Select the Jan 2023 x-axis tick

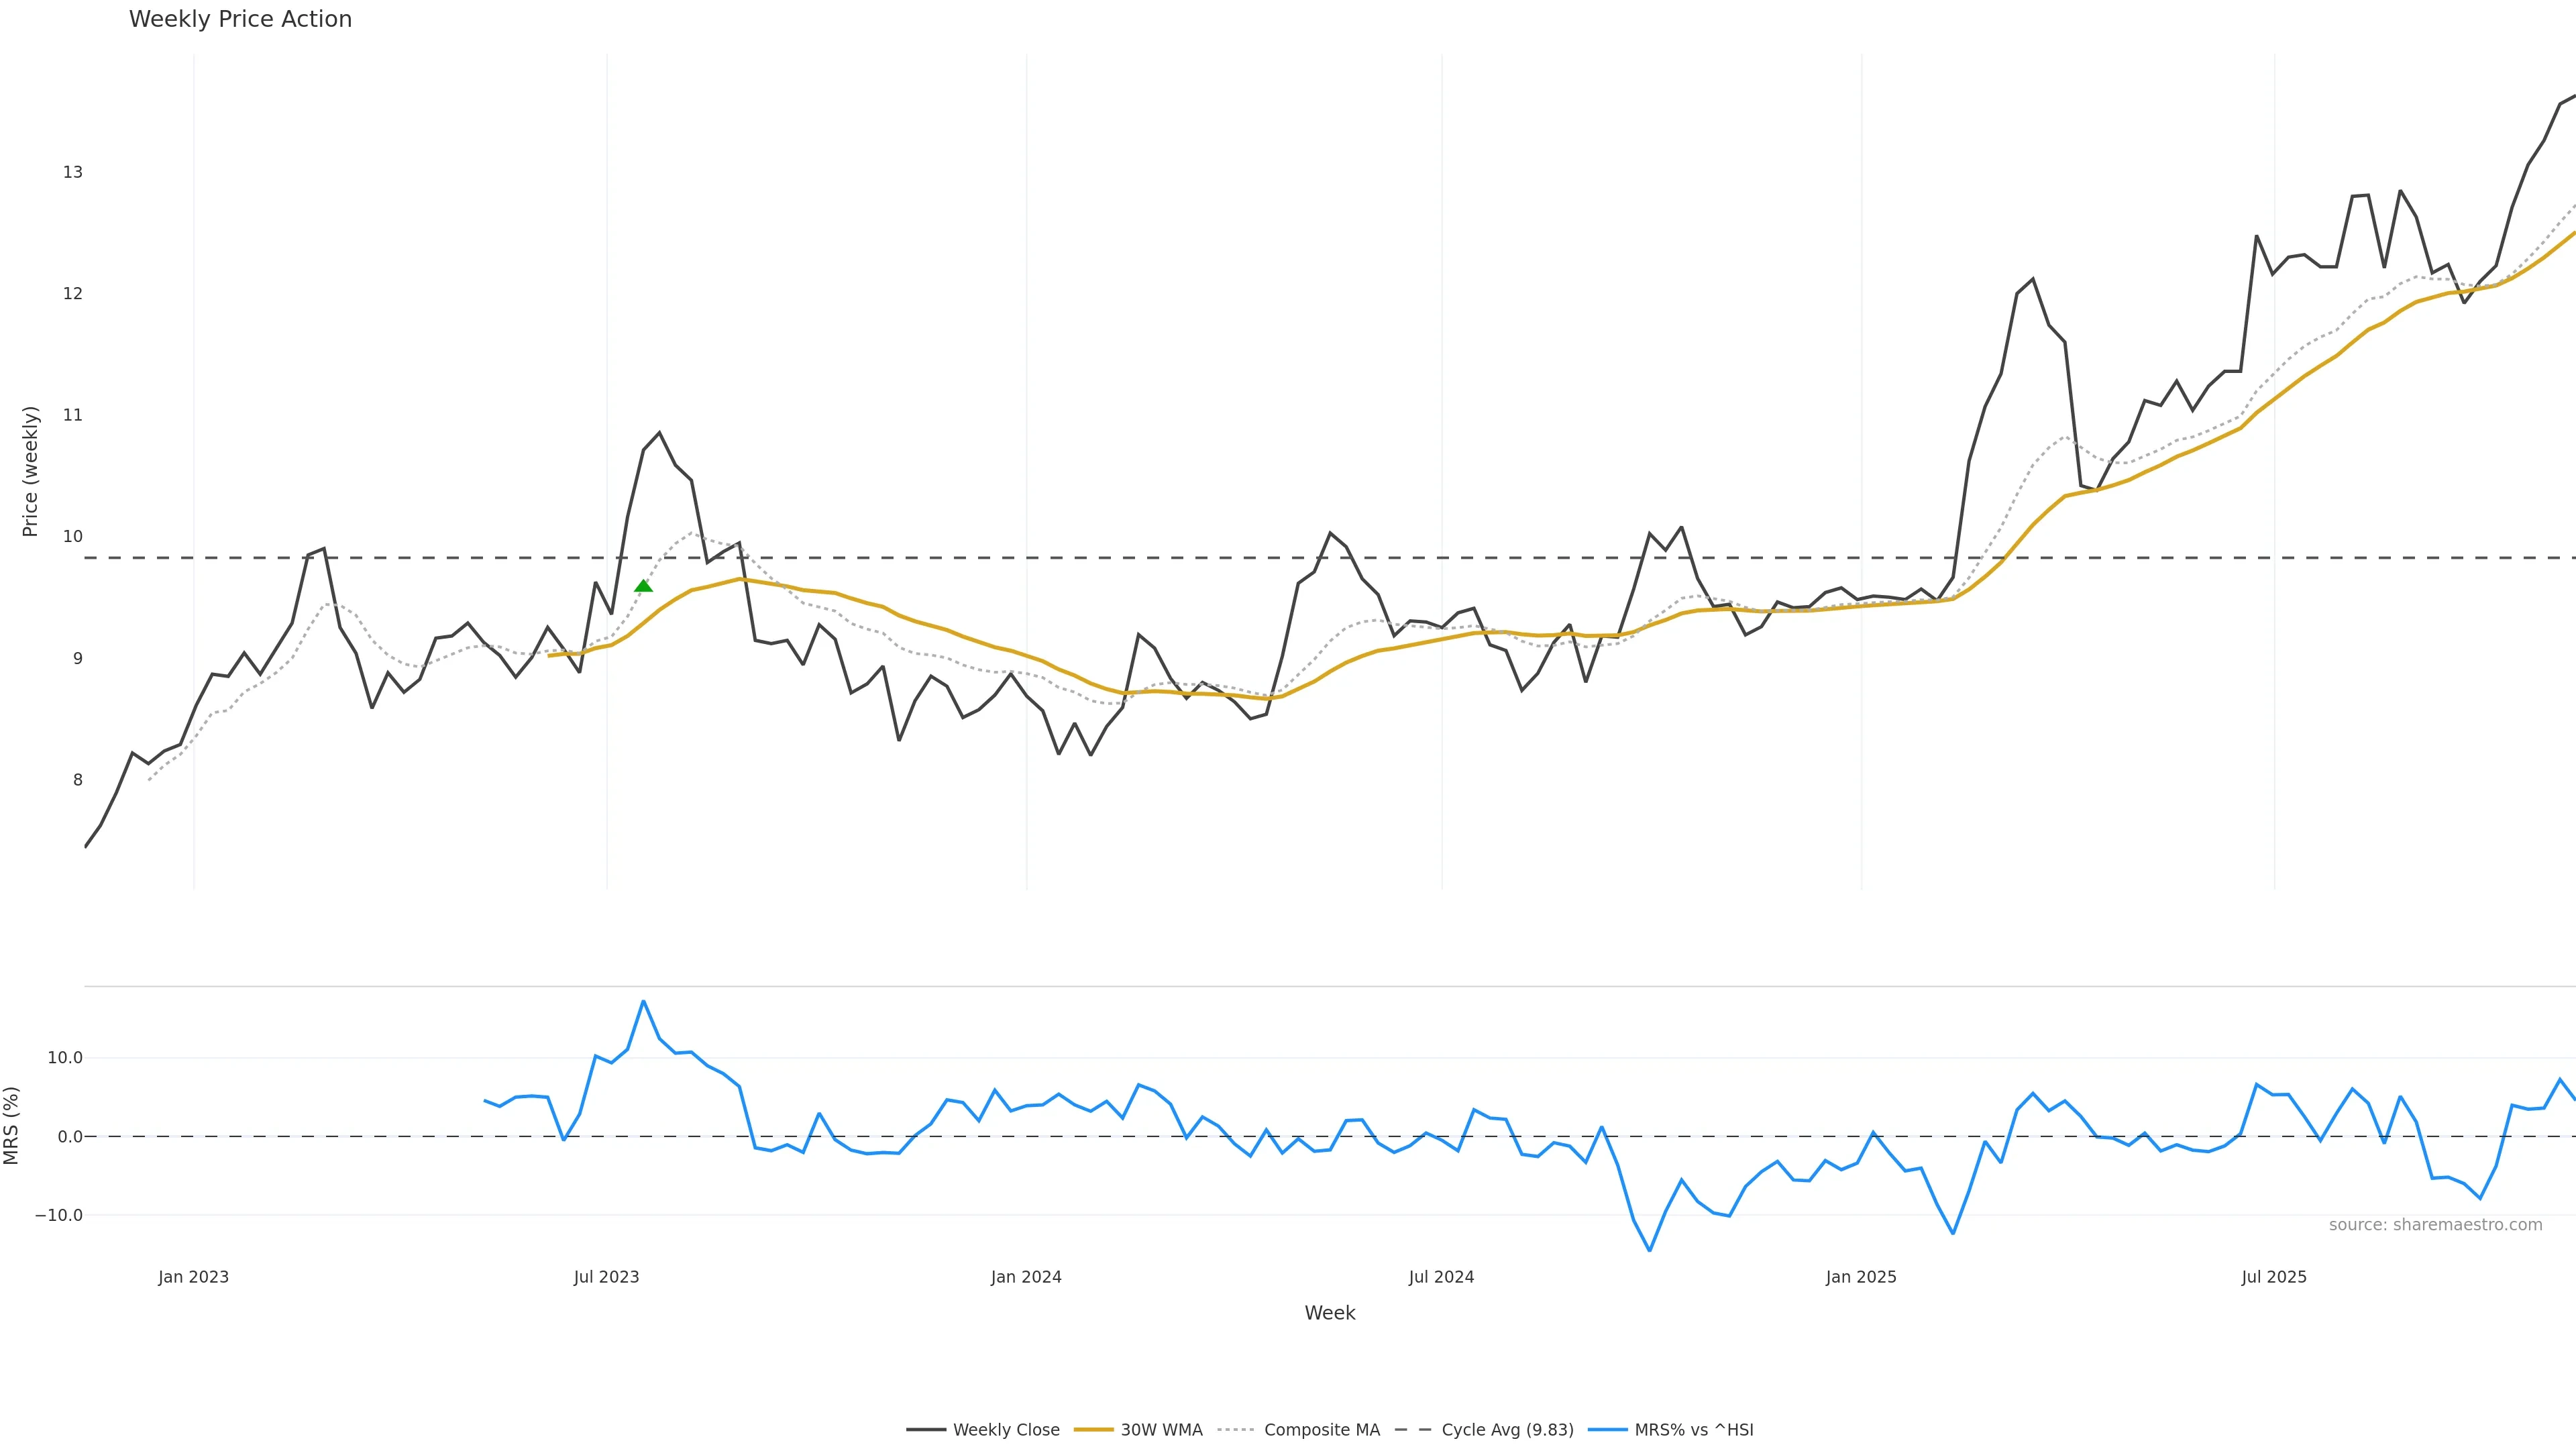coord(193,1277)
